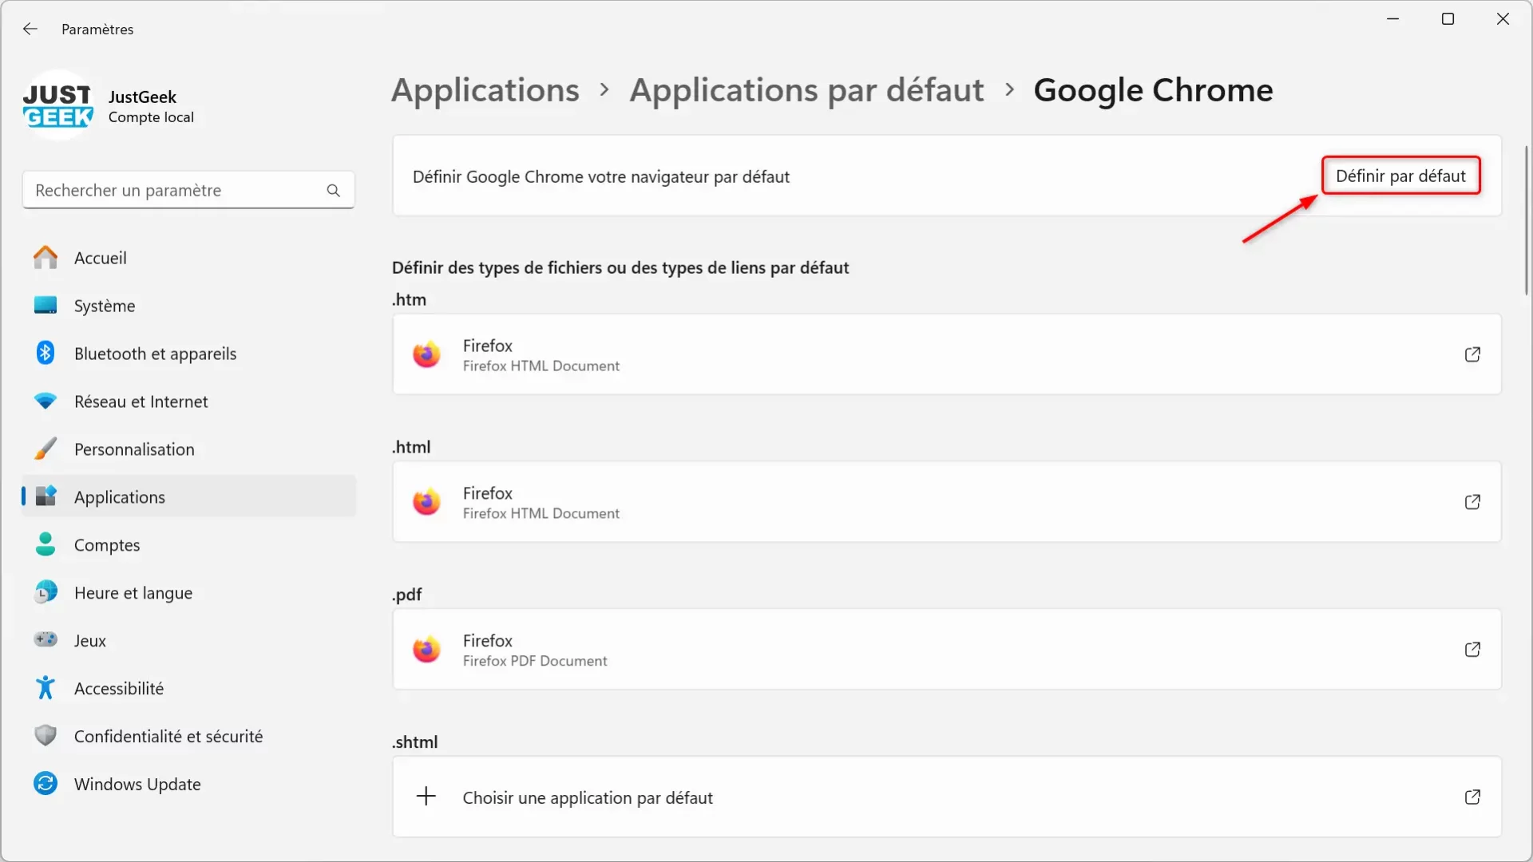Click the Windows Update refresh icon
1533x862 pixels.
44,783
